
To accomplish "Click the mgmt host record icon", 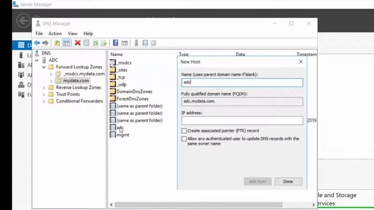I will 113,135.
